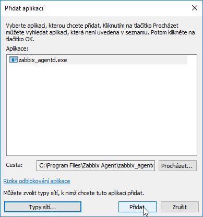
Task: Click the Cesta: label
Action: 14,165
